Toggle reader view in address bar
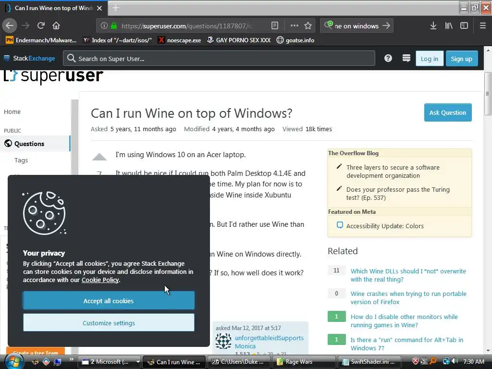Viewport: 492px width, 369px height. pyautogui.click(x=274, y=26)
